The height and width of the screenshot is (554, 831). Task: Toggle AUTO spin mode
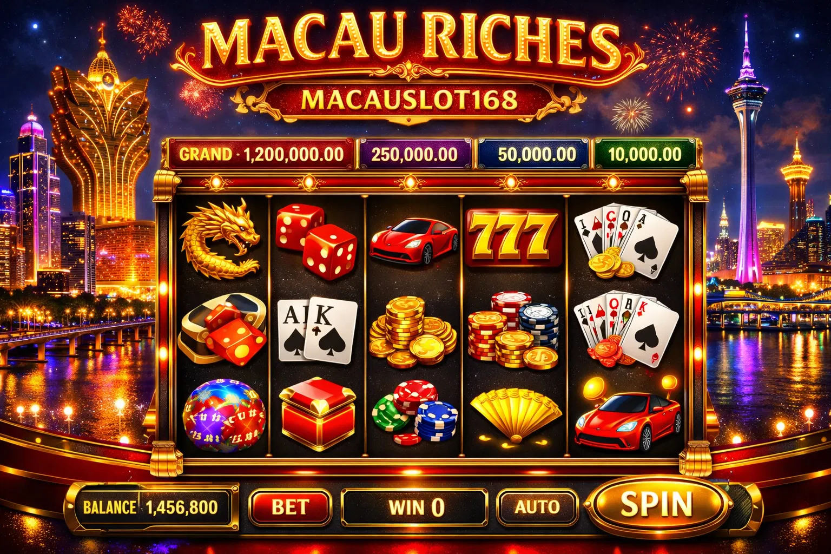pos(537,507)
